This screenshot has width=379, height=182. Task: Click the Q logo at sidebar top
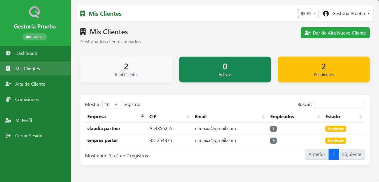pos(35,13)
